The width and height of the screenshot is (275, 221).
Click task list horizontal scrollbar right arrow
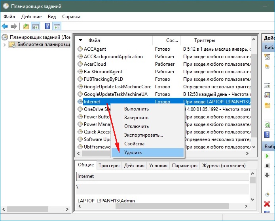(x=247, y=153)
